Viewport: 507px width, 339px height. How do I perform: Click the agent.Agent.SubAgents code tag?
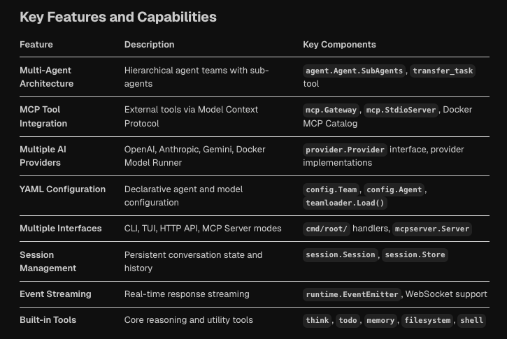click(355, 71)
